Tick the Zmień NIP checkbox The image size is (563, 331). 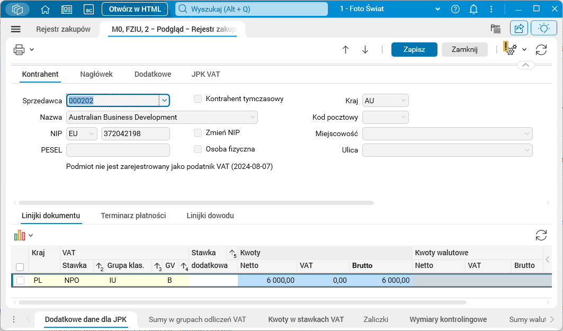point(198,133)
